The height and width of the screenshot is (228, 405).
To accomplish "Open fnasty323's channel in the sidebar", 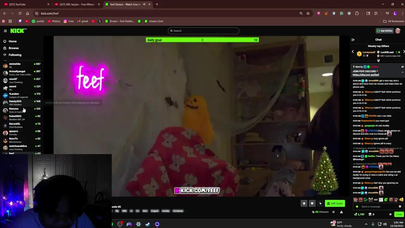I will pyautogui.click(x=22, y=103).
